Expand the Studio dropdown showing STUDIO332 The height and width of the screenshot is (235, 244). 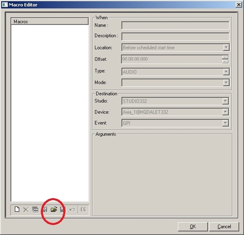tap(225, 101)
